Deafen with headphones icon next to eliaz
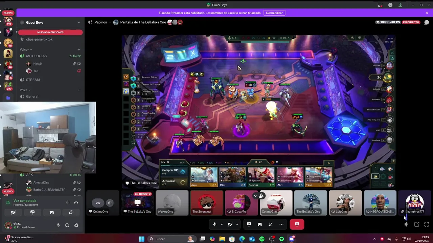This screenshot has height=243, width=433. click(67, 225)
